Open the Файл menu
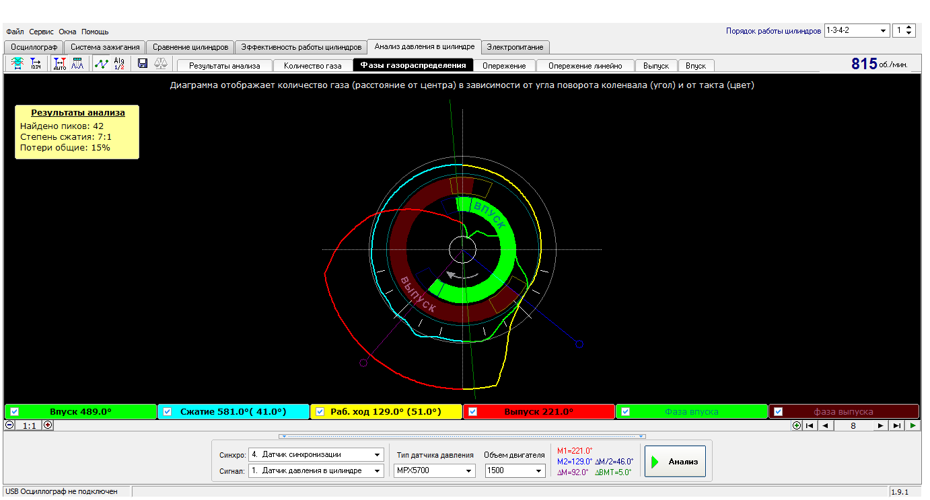Image resolution: width=930 pixels, height=500 pixels. point(15,32)
